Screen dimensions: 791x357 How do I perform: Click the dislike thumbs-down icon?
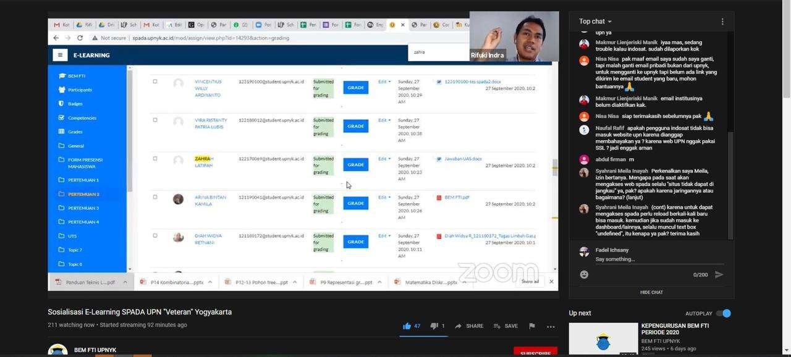(x=434, y=326)
